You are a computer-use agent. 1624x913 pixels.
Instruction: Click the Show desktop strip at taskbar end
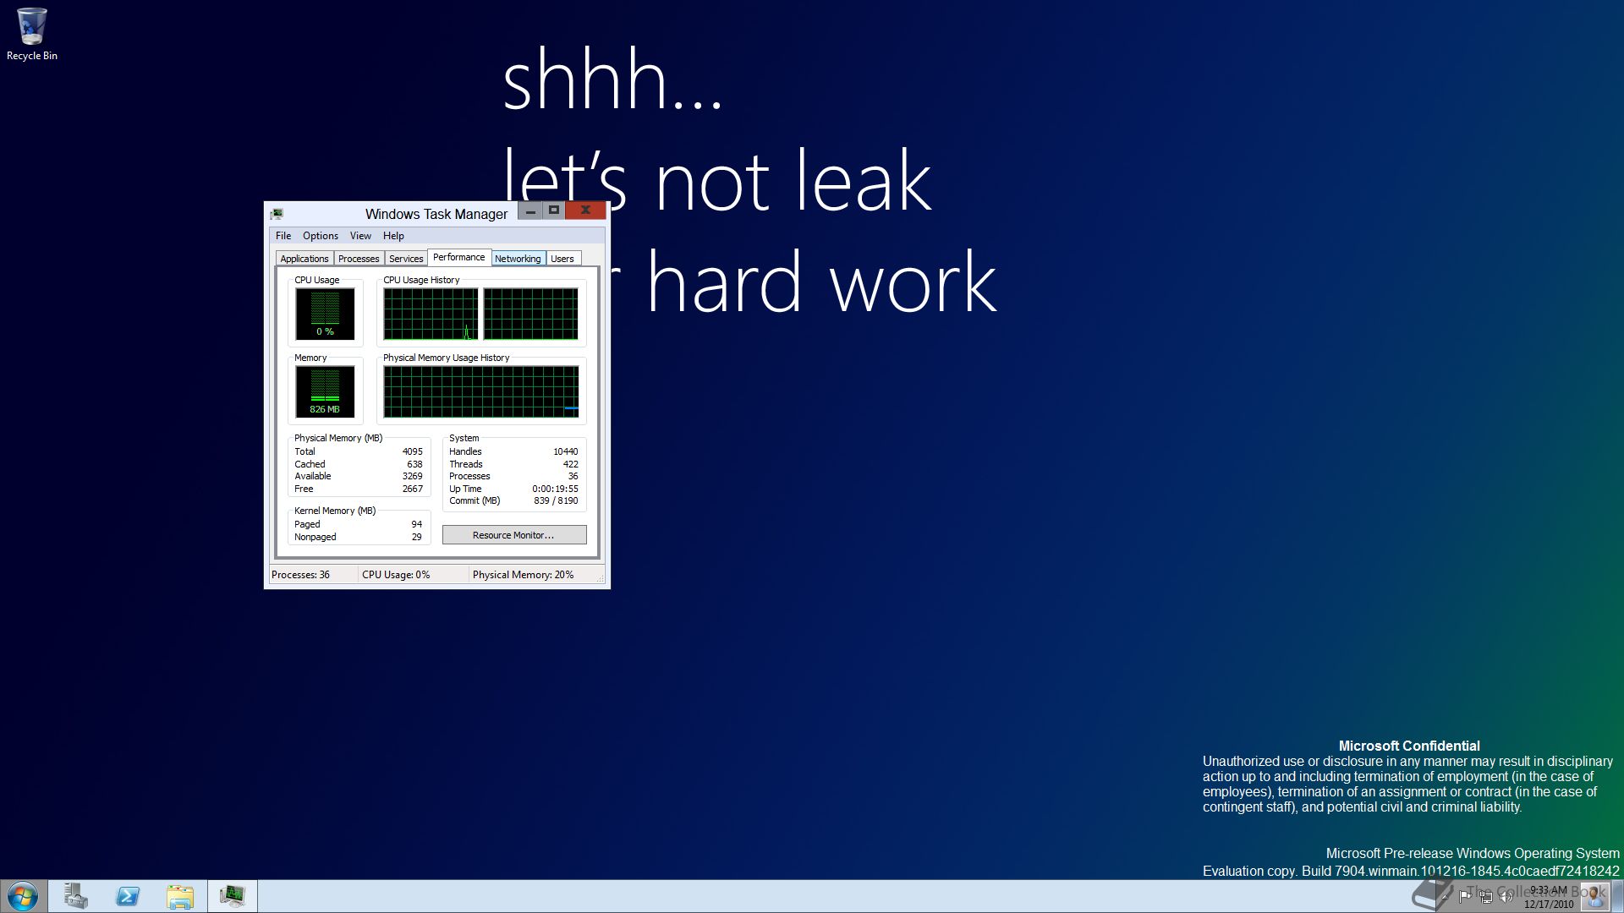coord(1618,896)
